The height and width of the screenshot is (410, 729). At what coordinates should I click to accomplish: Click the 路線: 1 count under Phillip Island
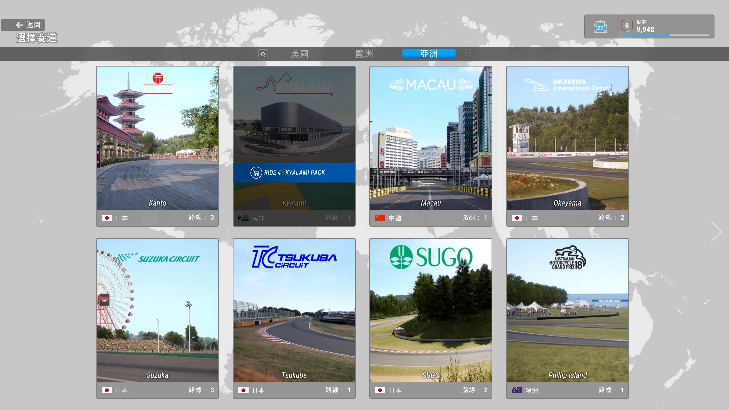(x=611, y=390)
